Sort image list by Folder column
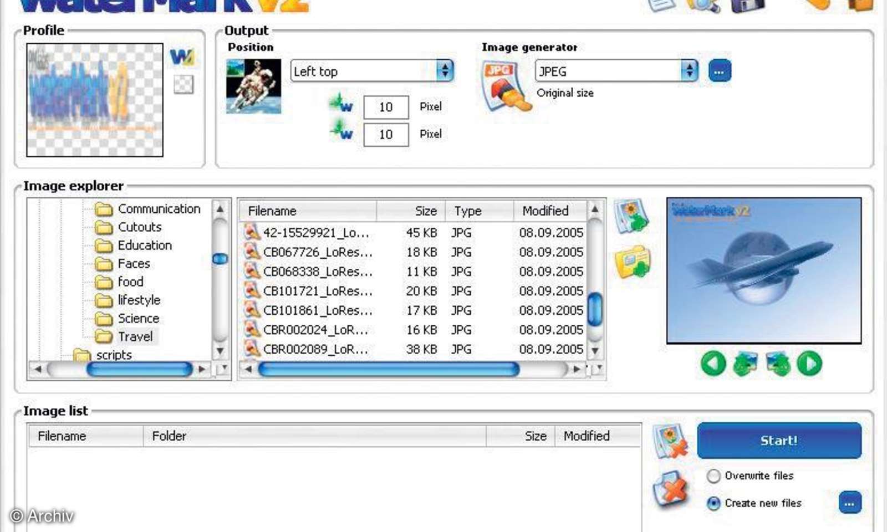Image resolution: width=887 pixels, height=532 pixels. coord(314,436)
